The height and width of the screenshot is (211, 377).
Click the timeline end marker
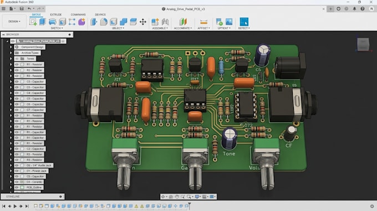tap(190, 205)
